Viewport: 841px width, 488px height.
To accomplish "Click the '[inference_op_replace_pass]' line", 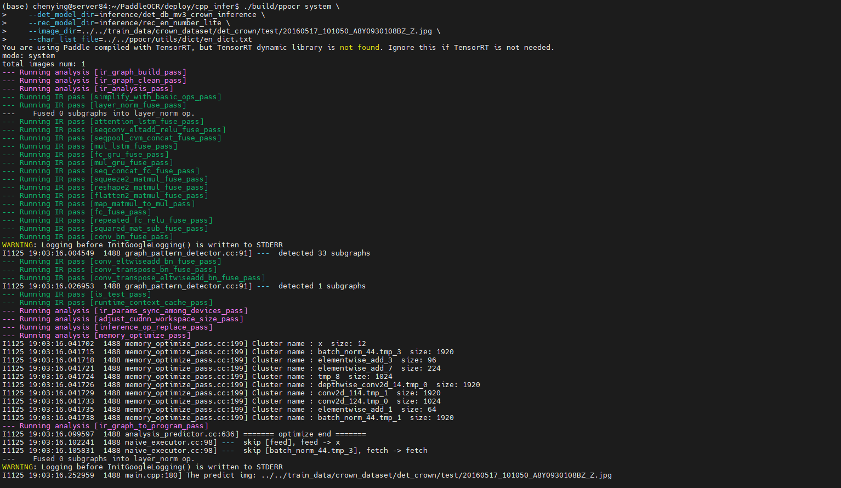I will click(x=107, y=327).
